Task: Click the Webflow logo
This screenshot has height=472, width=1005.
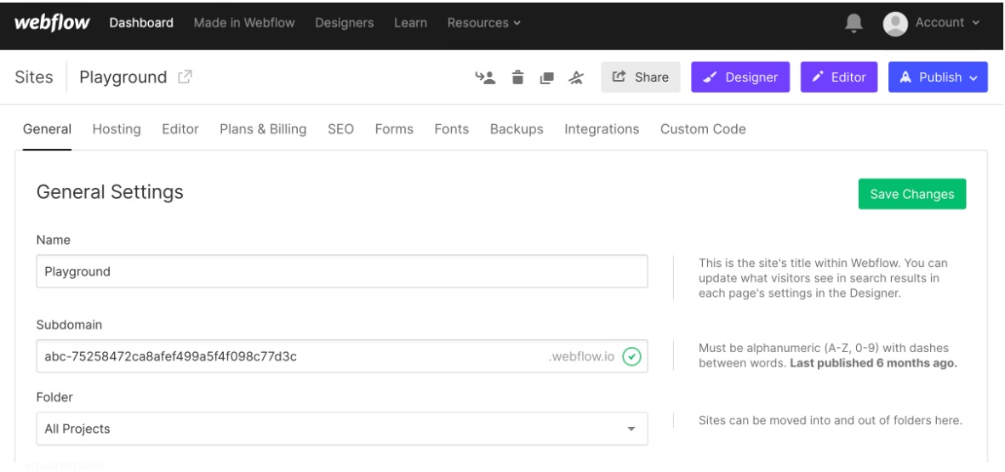Action: (53, 22)
